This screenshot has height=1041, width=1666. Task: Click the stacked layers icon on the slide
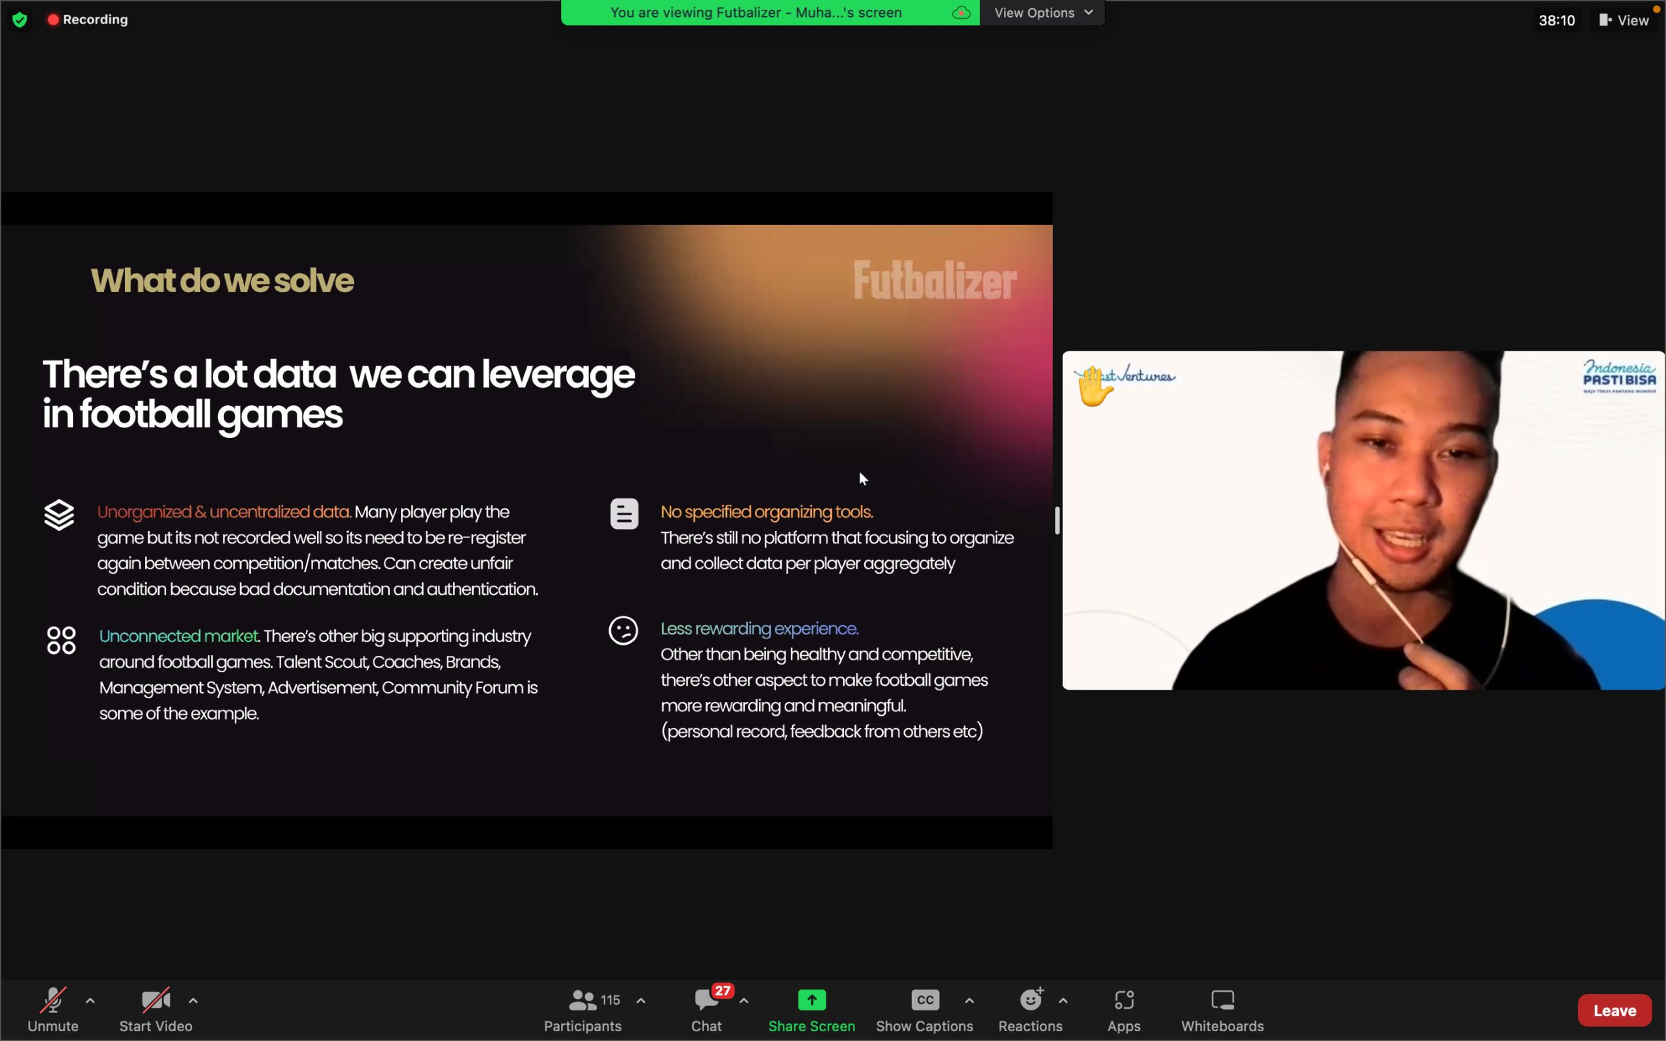[x=59, y=515]
